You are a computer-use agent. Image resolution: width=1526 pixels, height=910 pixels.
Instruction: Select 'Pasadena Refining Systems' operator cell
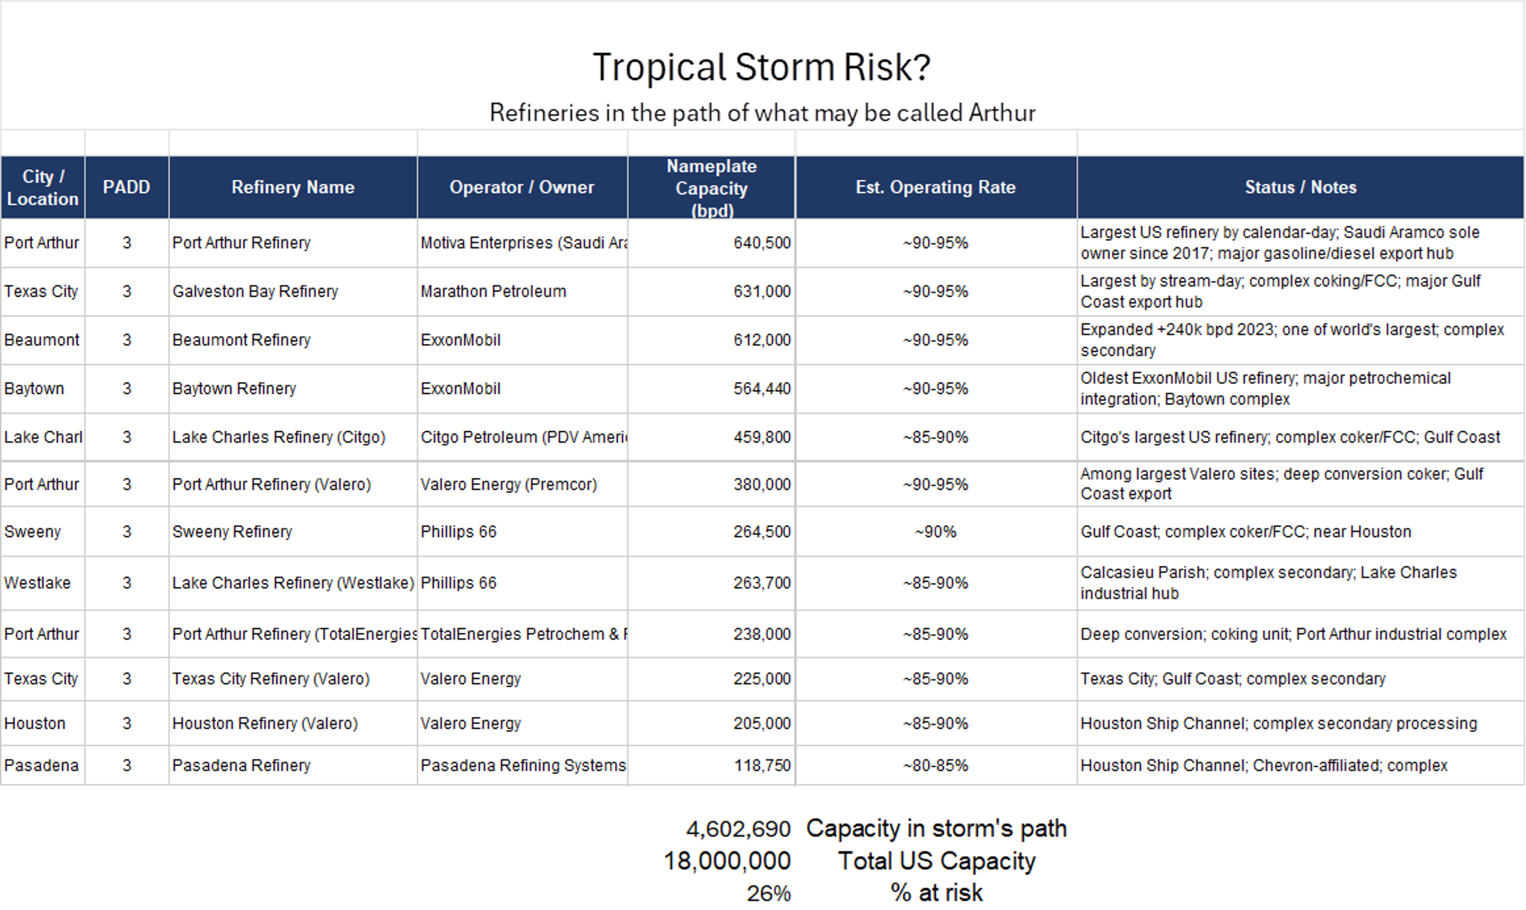tap(522, 765)
